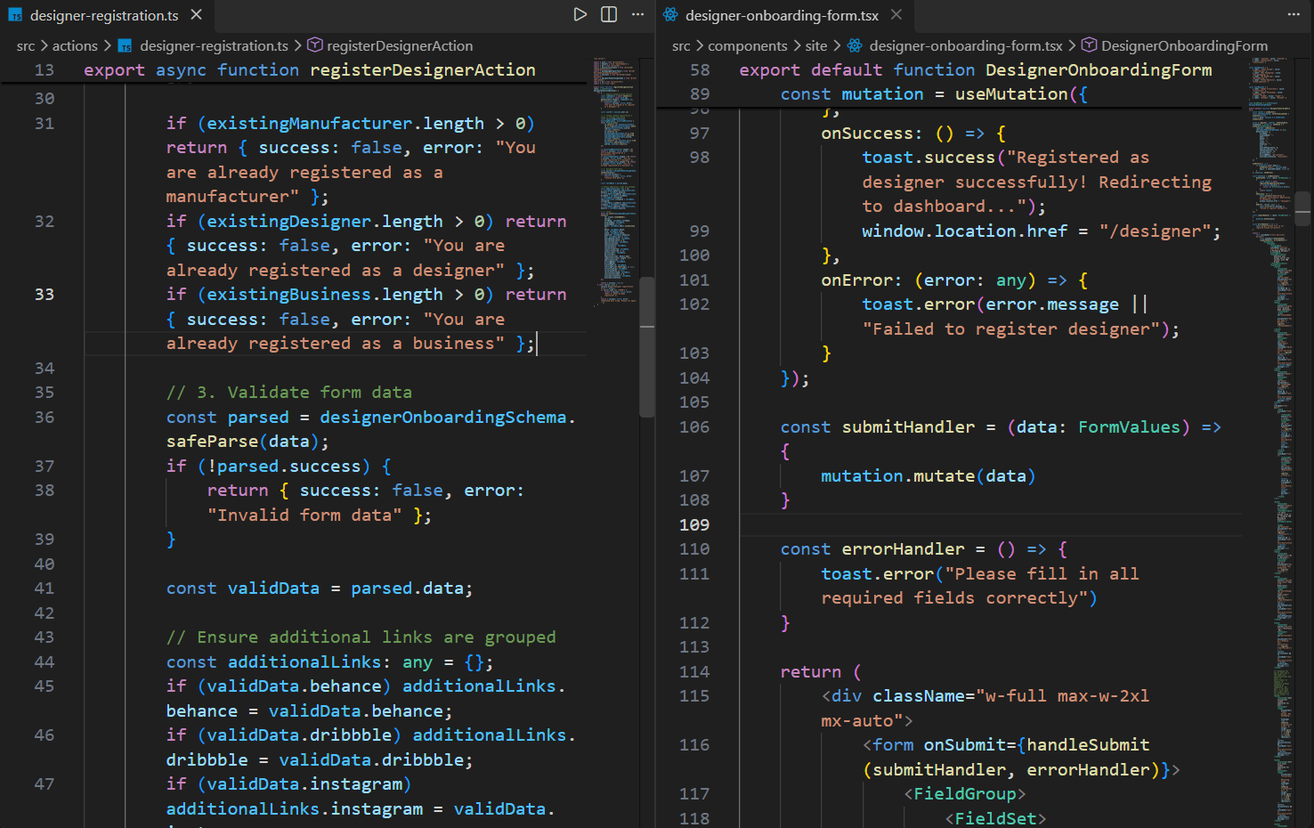Viewport: 1314px width, 828px height.
Task: Split the left editor
Action: click(609, 14)
